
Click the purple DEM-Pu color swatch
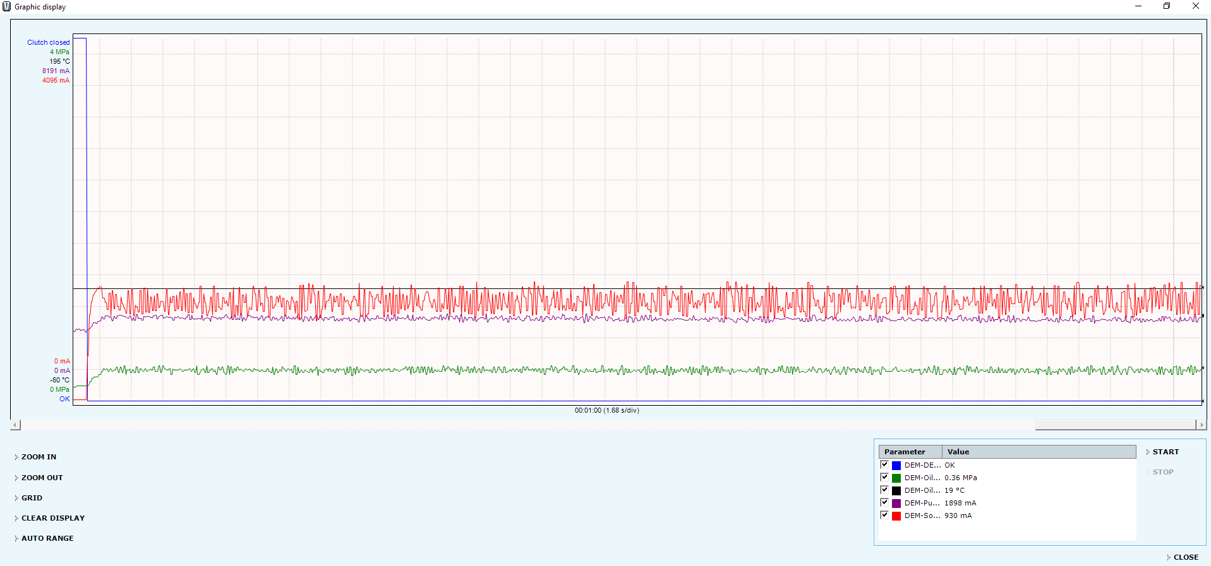[x=896, y=504]
